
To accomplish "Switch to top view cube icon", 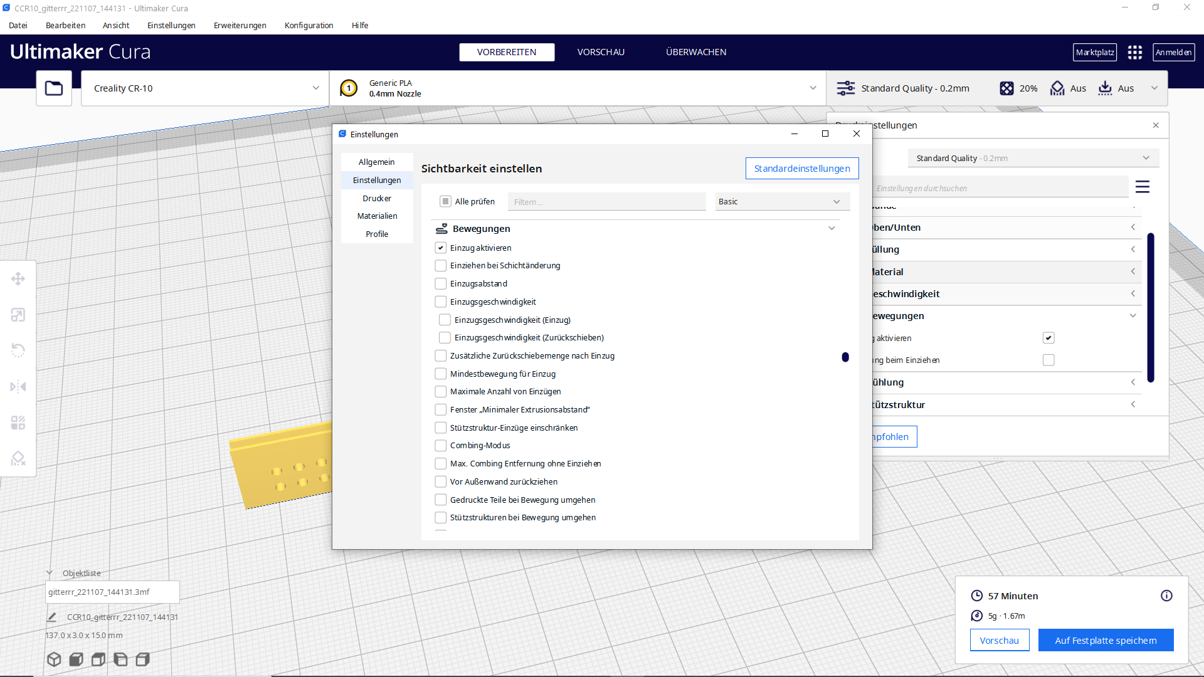I will pyautogui.click(x=98, y=659).
